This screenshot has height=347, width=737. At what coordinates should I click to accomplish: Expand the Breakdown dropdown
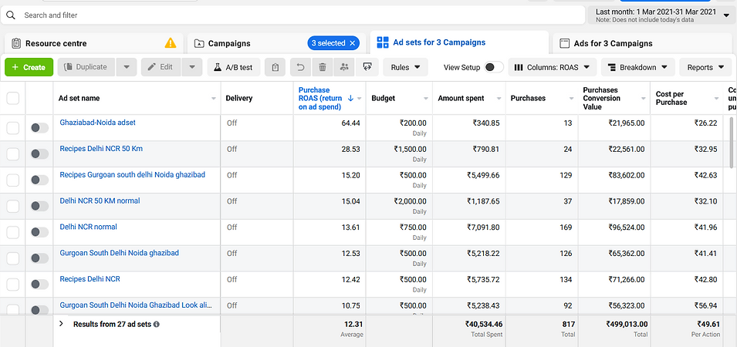[x=637, y=68]
